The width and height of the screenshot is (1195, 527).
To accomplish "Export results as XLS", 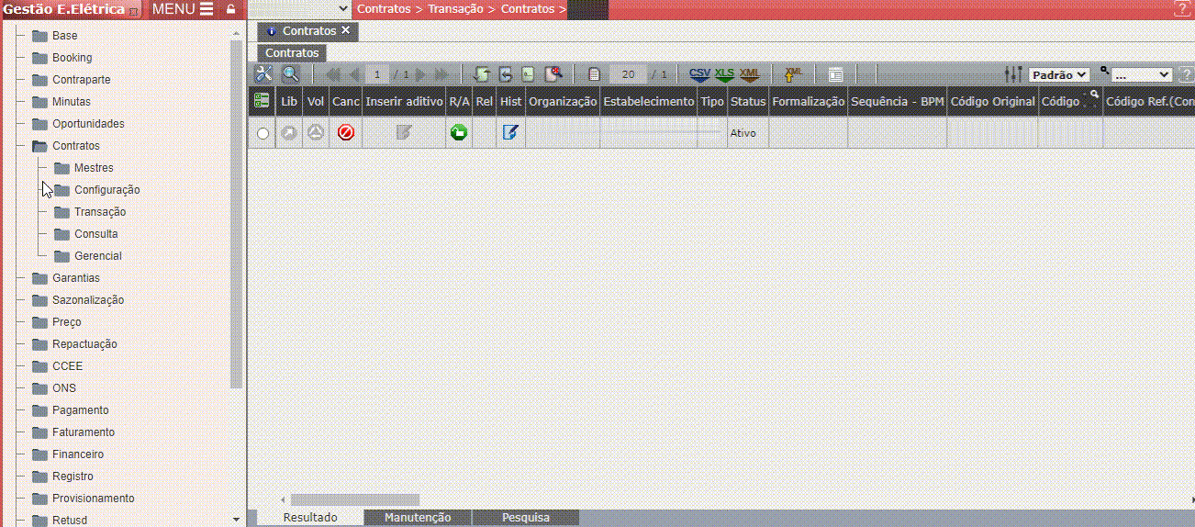I will (x=724, y=74).
